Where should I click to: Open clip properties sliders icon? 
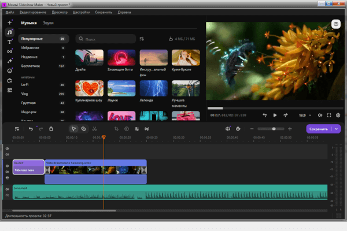[x=136, y=129]
